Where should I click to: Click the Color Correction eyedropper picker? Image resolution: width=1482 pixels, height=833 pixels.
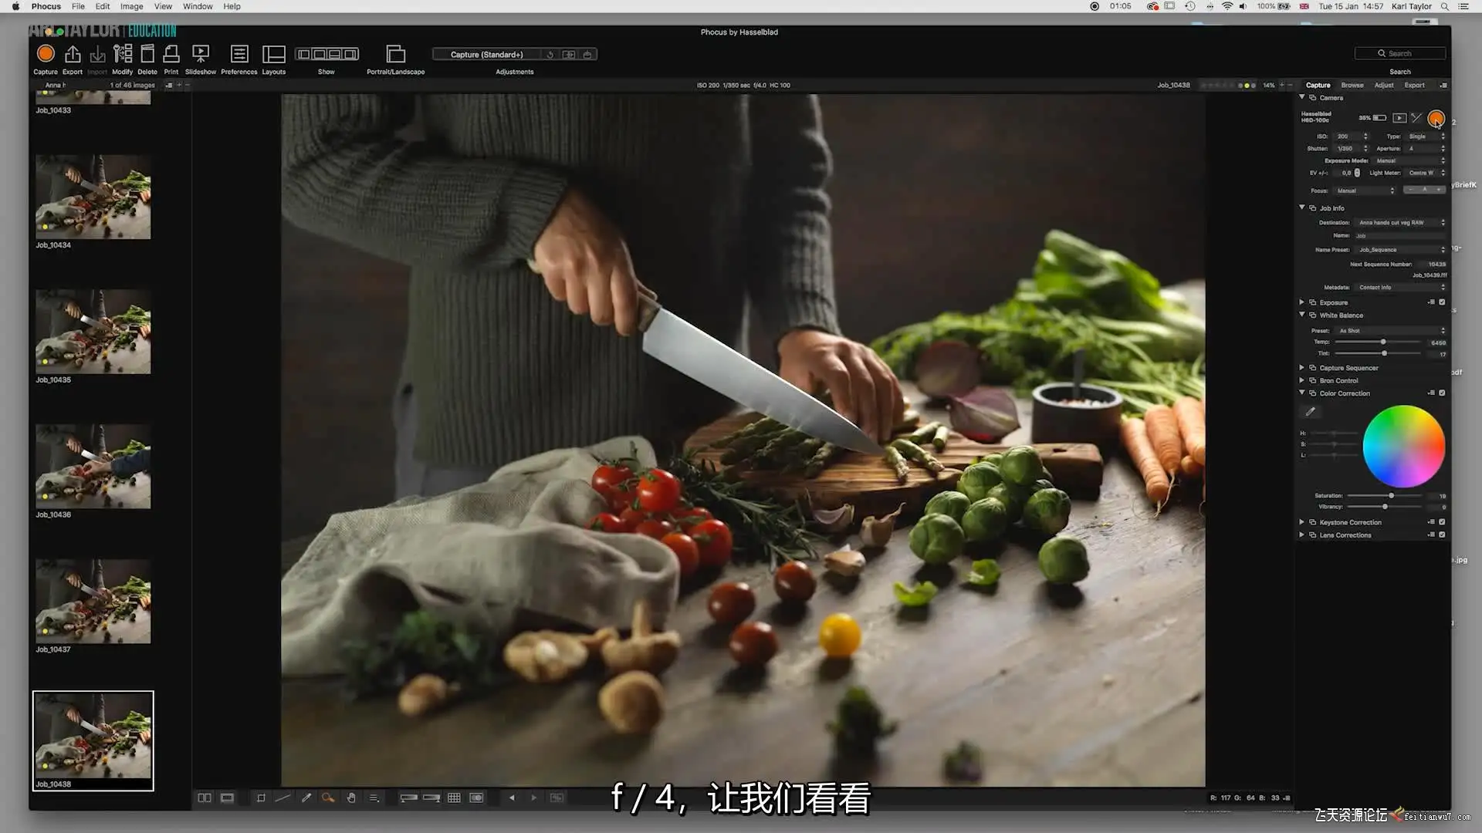[x=1310, y=412]
